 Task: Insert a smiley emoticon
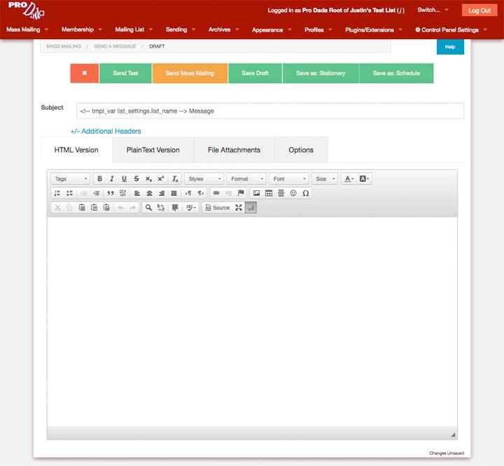293,193
